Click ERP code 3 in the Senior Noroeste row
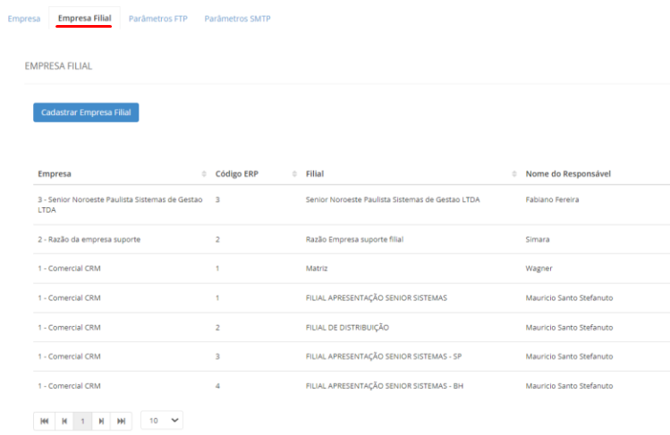Viewport: 670px width, 435px height. coord(217,199)
